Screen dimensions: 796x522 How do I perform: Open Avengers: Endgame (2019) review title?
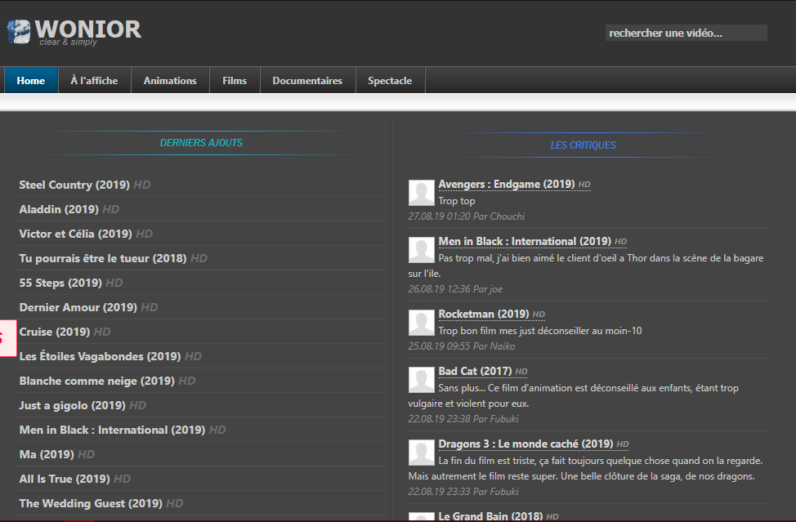(507, 184)
